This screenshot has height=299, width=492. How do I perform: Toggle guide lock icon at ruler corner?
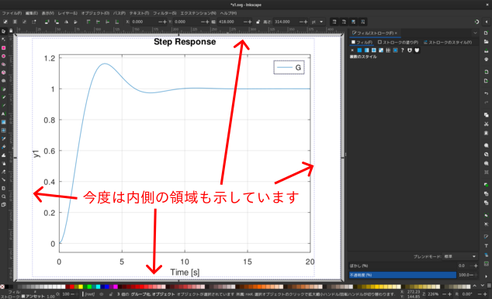coord(12,31)
